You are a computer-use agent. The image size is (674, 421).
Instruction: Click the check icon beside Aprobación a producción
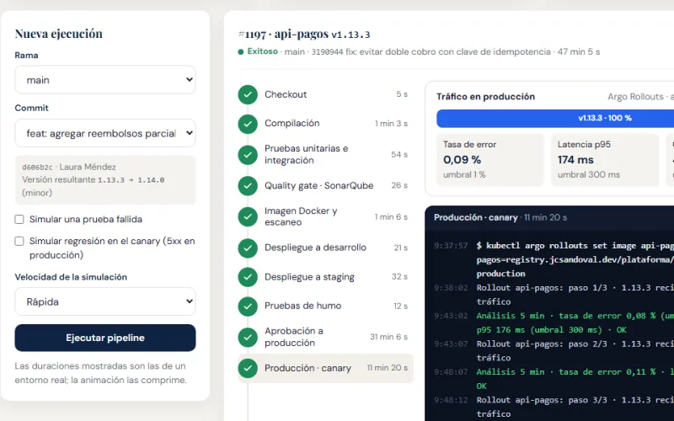(x=248, y=338)
